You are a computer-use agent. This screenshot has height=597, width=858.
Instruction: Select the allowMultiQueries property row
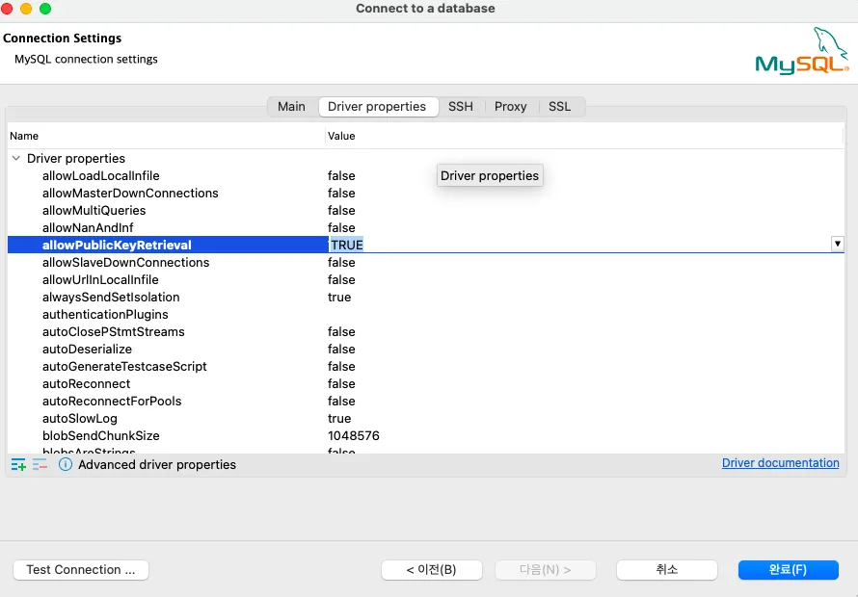pos(94,210)
